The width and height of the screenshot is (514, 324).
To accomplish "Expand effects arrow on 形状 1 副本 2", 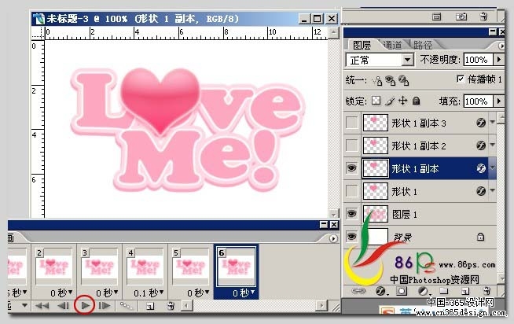I will pyautogui.click(x=492, y=145).
